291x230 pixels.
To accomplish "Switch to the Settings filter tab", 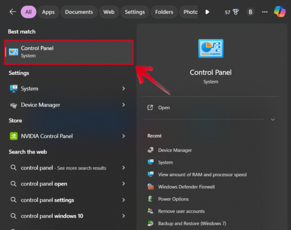I will (x=135, y=12).
